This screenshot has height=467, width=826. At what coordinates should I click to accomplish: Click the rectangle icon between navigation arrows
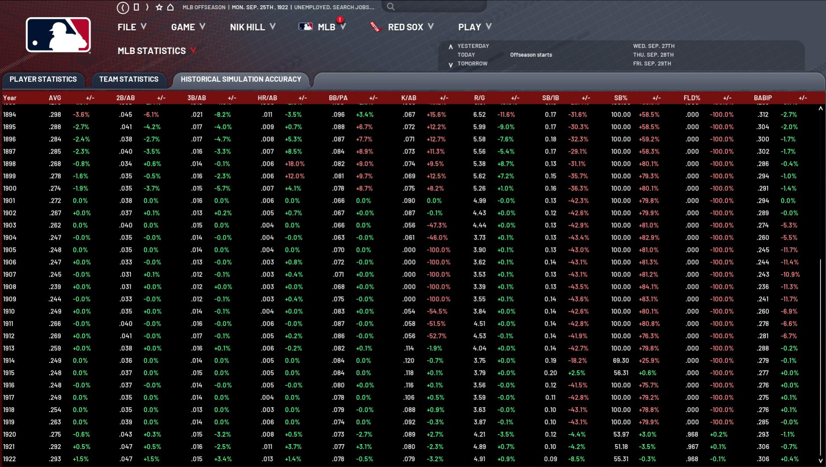coord(136,7)
